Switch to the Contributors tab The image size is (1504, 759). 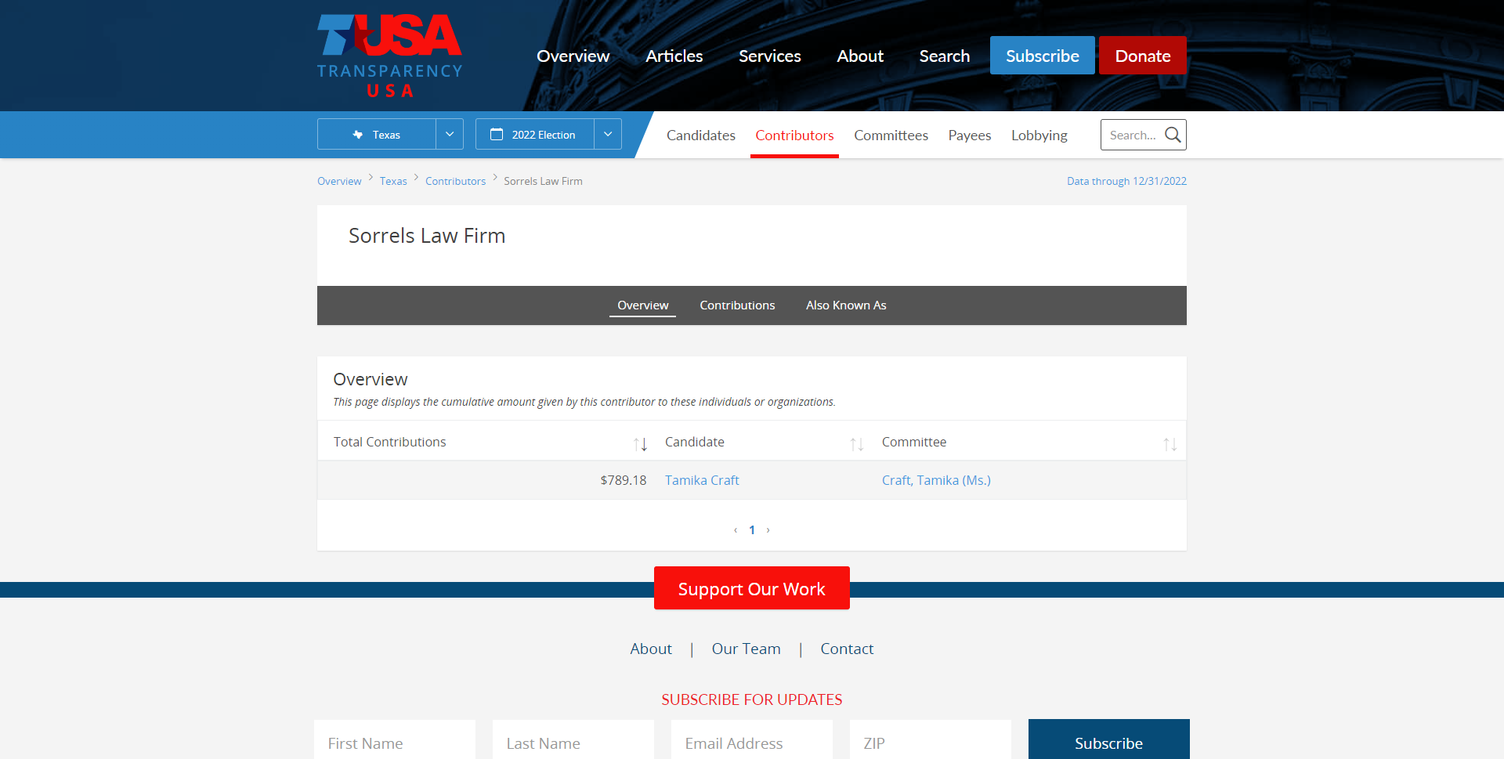[794, 136]
